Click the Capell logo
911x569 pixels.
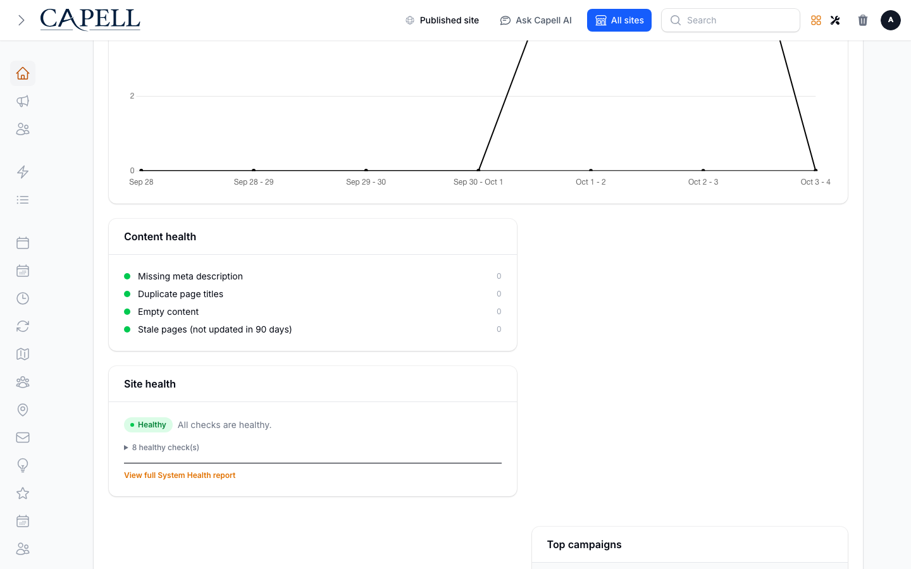pyautogui.click(x=90, y=20)
